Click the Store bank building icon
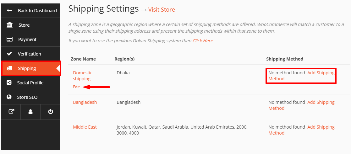The width and height of the screenshot is (351, 154). [9, 25]
